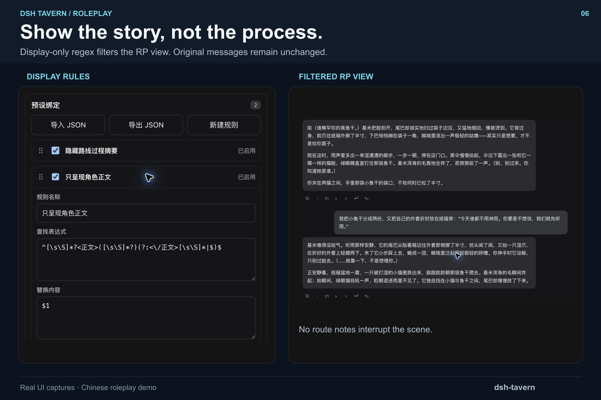Untick the 隐藏路线过程摘要 checkbox
601x400 pixels.
pyautogui.click(x=55, y=151)
